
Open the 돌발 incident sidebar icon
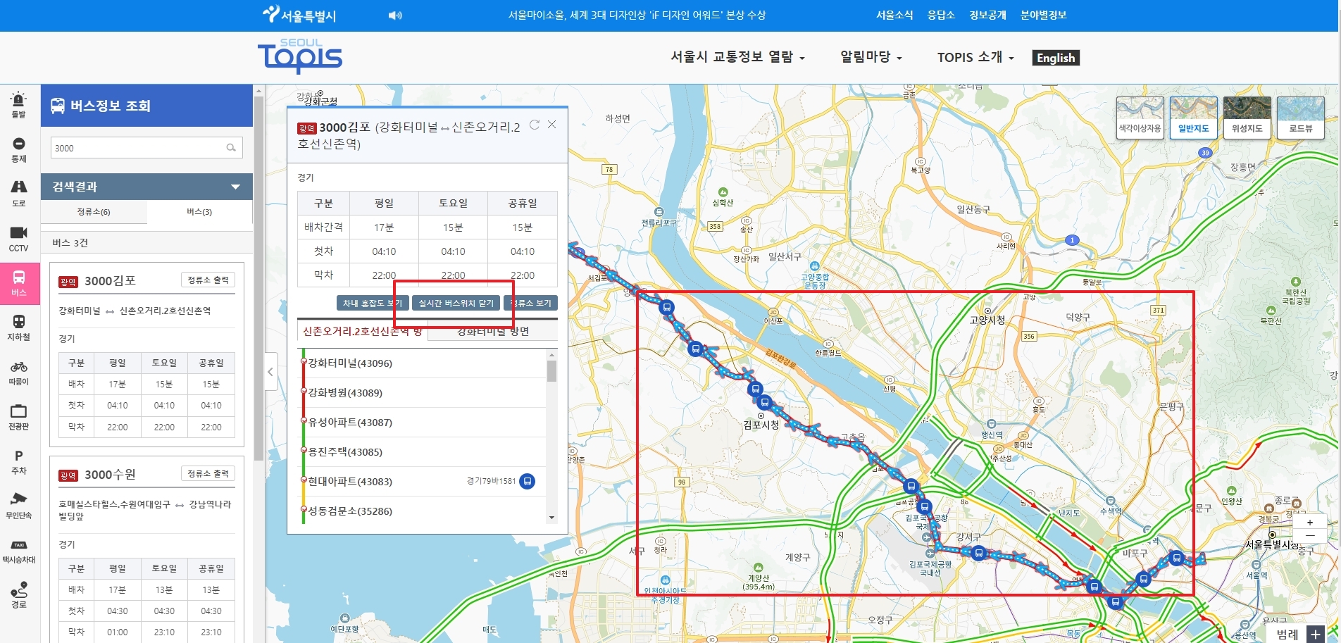pos(19,104)
